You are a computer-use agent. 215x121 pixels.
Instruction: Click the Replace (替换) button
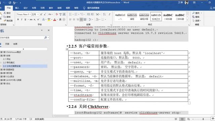pos(196,17)
